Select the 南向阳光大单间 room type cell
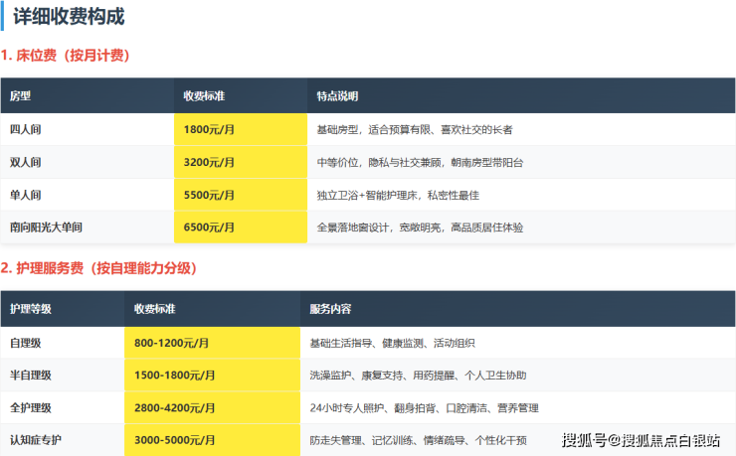 46,228
